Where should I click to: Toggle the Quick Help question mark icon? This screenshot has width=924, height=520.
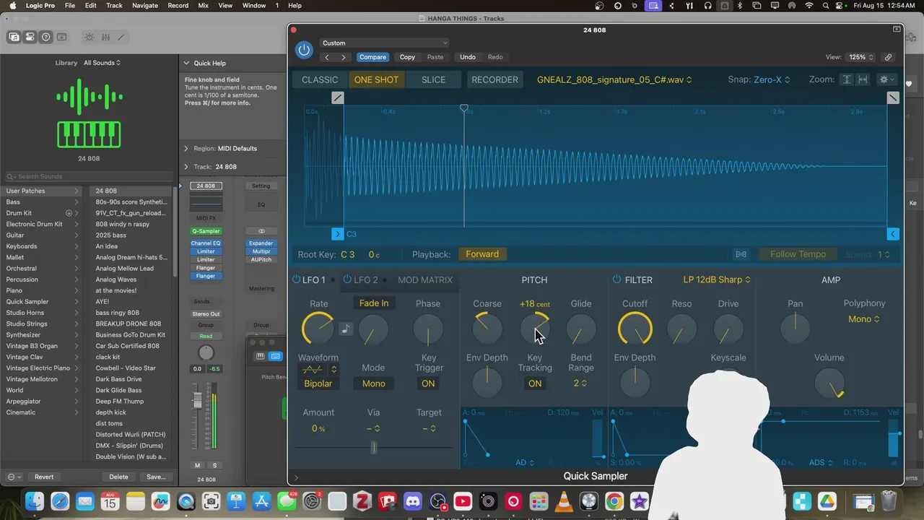tap(46, 37)
